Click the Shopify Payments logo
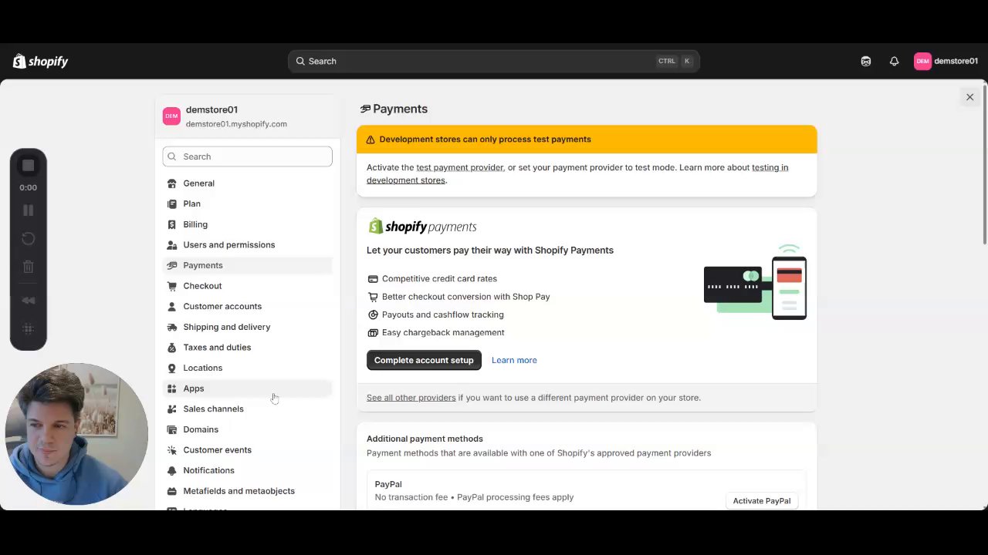The image size is (988, 555). tap(422, 227)
